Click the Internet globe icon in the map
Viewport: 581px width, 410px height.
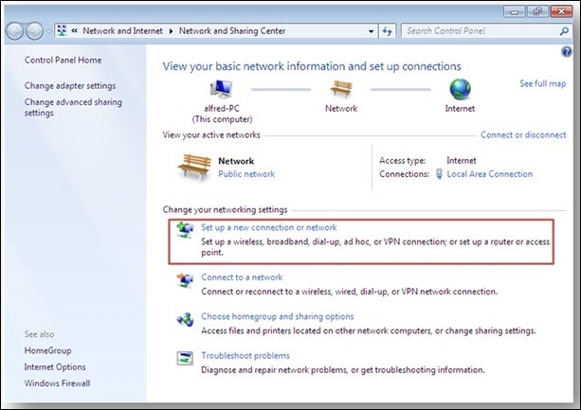[x=460, y=89]
